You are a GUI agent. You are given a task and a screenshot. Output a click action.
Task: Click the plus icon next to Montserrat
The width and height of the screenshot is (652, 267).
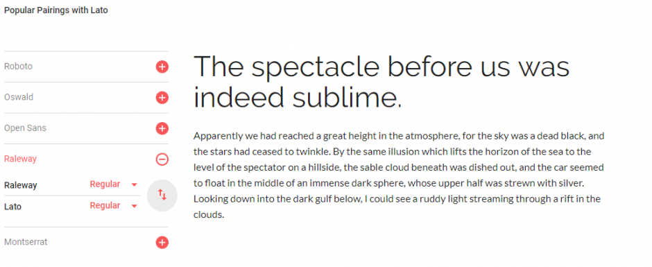coord(162,243)
